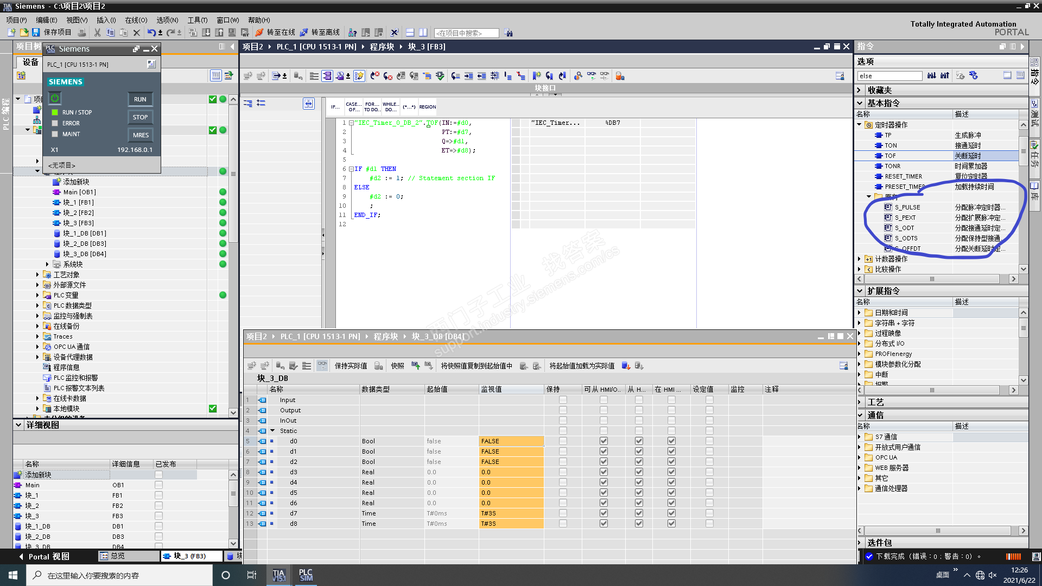Click the Go online toolbar icon
The width and height of the screenshot is (1042, 586).
pos(260,33)
